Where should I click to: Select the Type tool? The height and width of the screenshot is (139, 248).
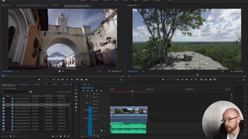[76, 111]
